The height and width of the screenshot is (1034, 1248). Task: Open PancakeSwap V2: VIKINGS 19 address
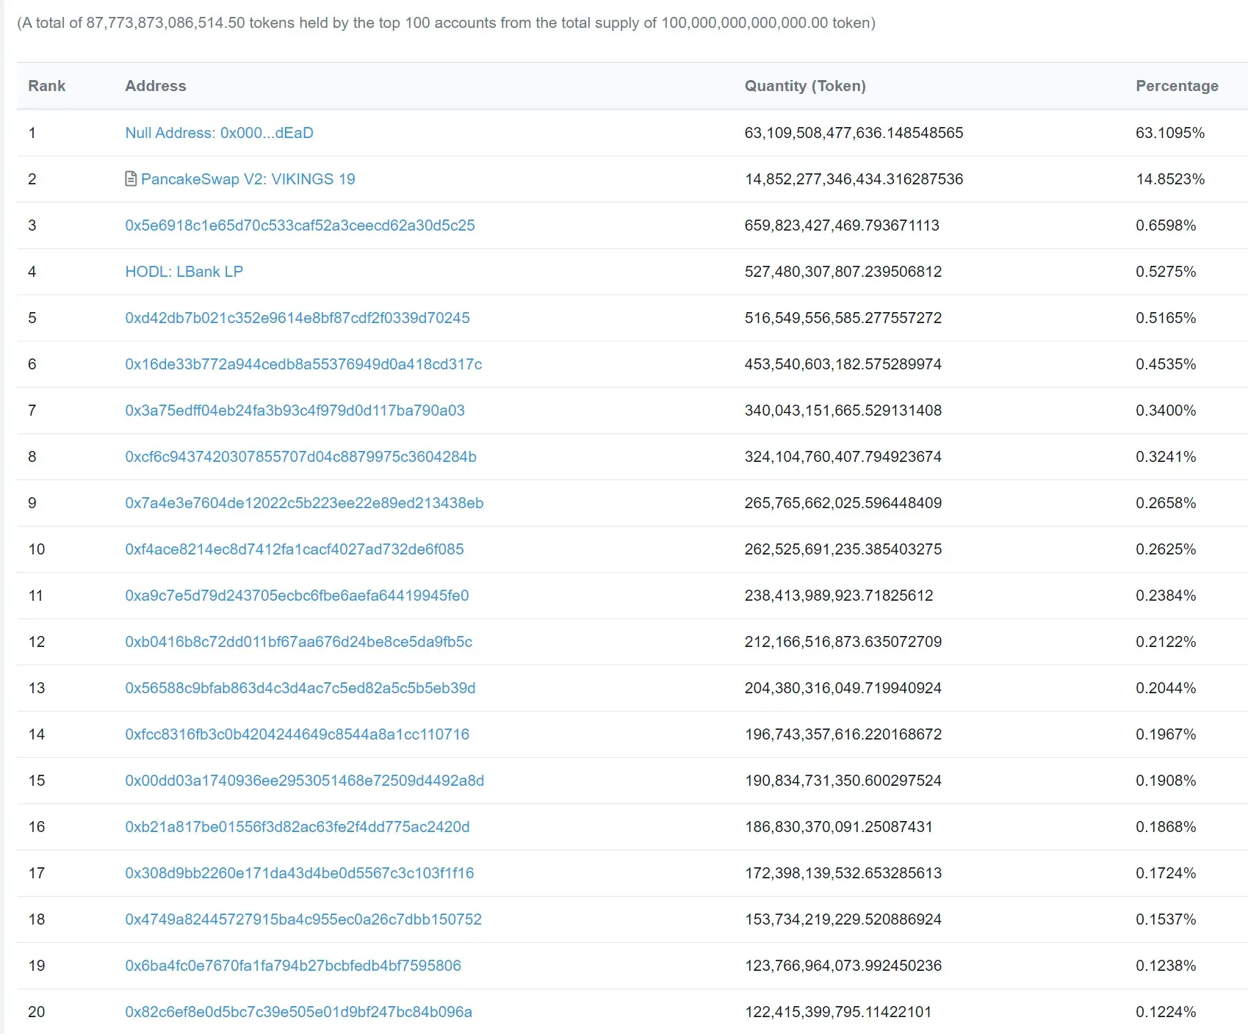[x=248, y=179]
